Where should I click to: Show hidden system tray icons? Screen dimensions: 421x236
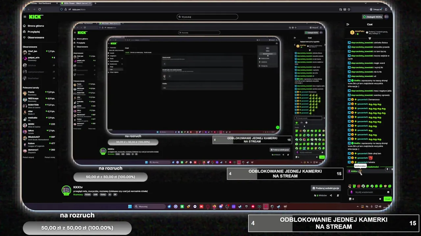(358, 206)
